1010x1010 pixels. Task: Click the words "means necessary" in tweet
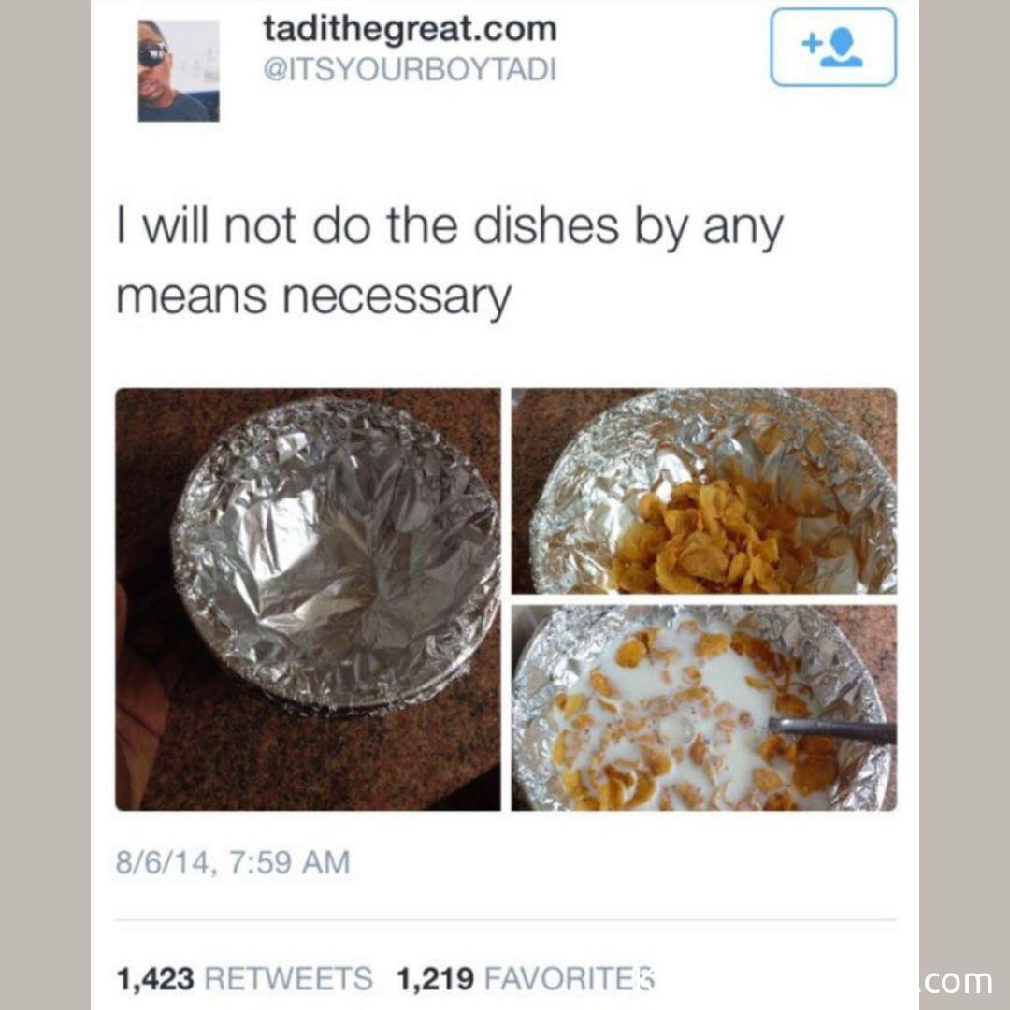click(x=313, y=297)
